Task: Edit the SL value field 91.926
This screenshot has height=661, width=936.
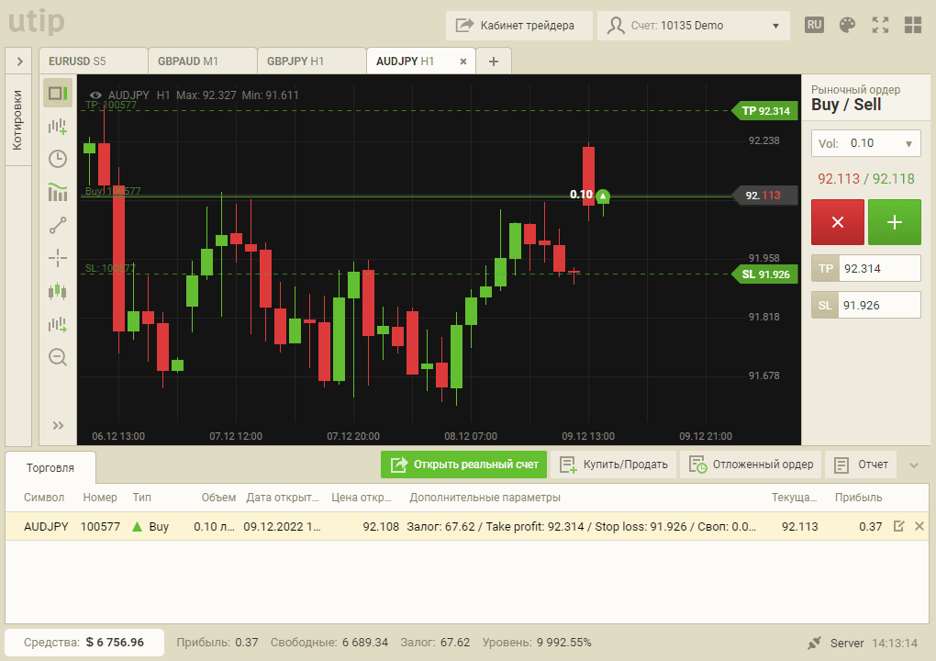Action: click(880, 305)
